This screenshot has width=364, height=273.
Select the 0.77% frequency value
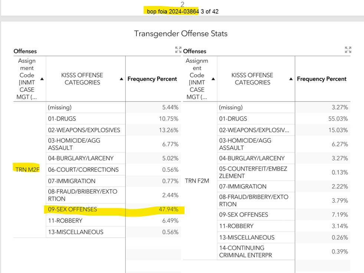tap(170, 181)
